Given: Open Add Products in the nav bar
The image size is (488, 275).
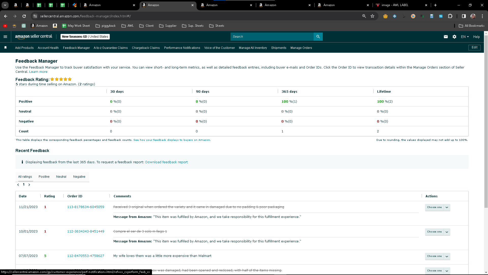Looking at the screenshot, I should point(24,48).
